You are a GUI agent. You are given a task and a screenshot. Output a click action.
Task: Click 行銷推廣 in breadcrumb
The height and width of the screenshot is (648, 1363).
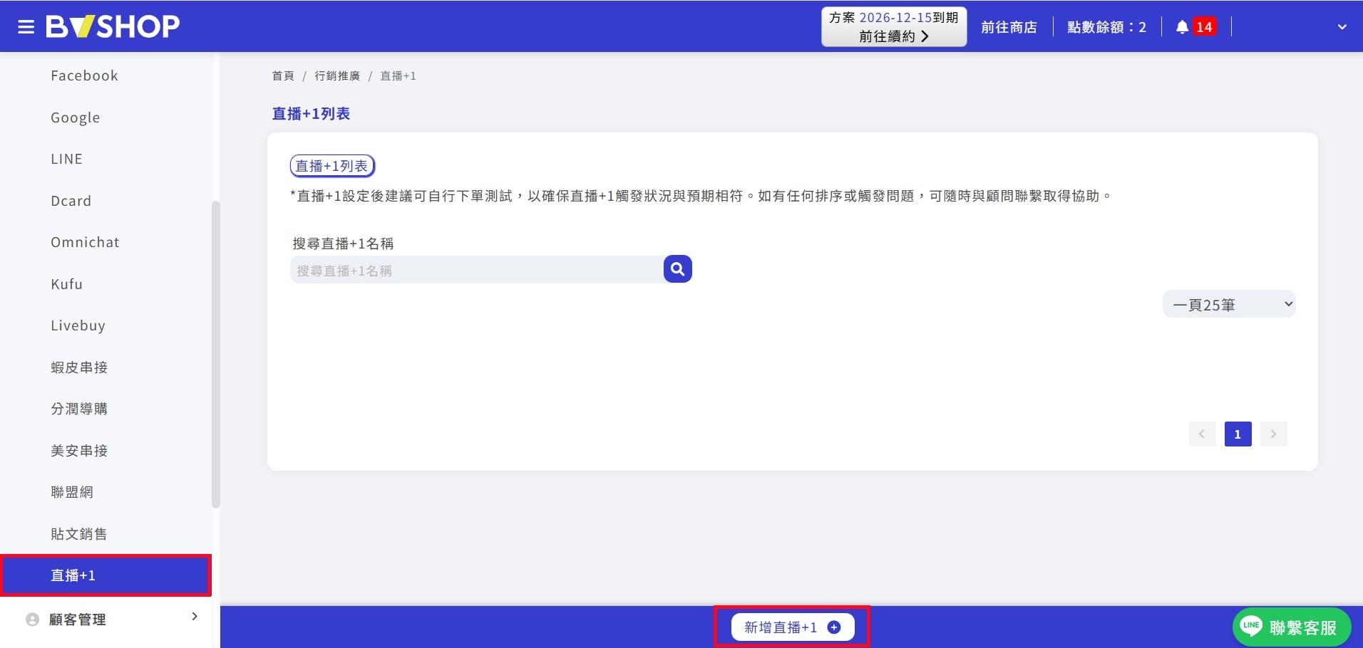[337, 75]
